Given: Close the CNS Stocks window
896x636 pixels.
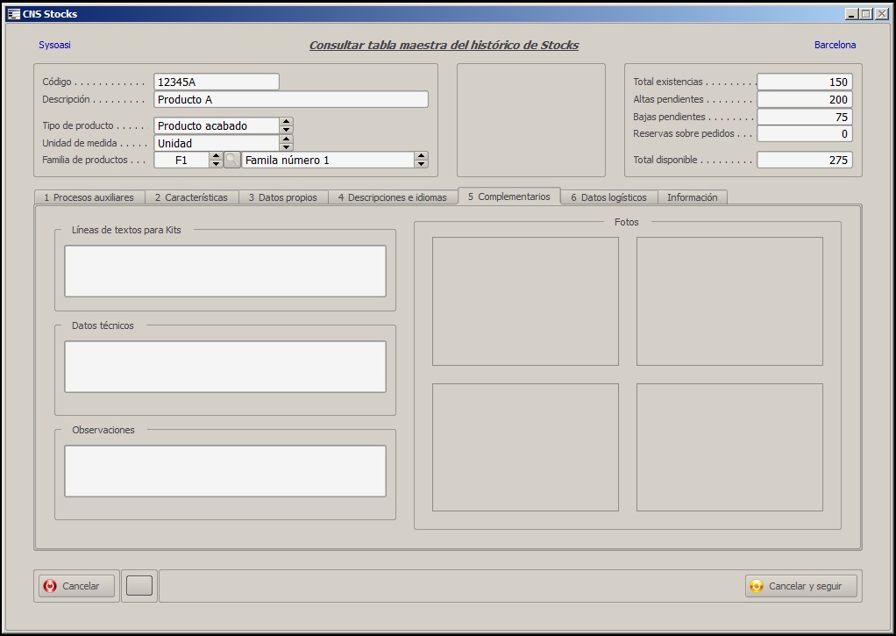Looking at the screenshot, I should click(x=880, y=14).
